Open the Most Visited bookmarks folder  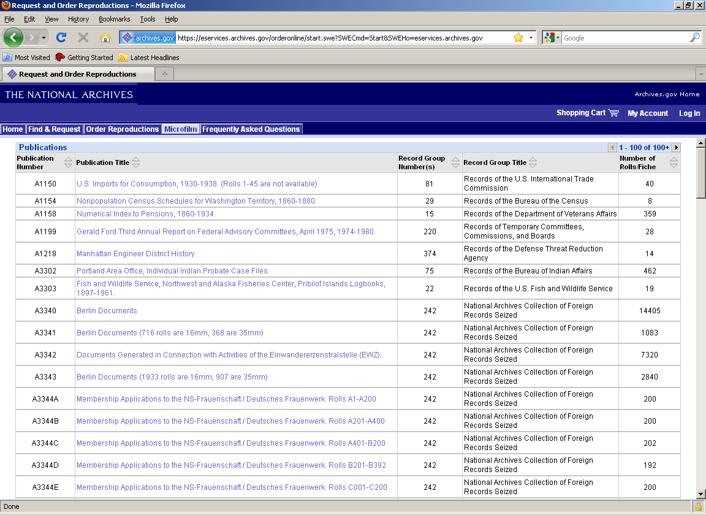coord(26,57)
